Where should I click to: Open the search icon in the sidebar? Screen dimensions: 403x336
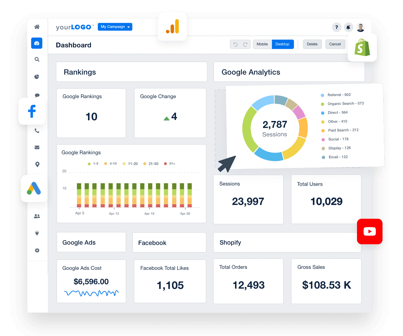click(x=37, y=59)
